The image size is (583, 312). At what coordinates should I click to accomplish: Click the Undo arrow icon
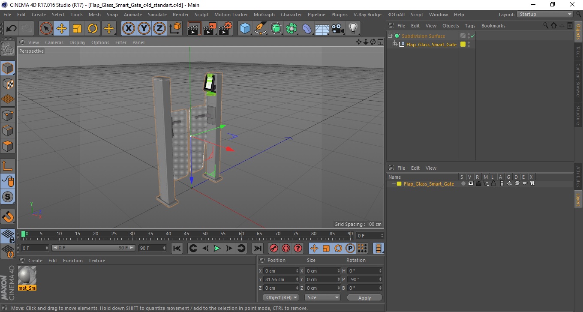point(11,29)
